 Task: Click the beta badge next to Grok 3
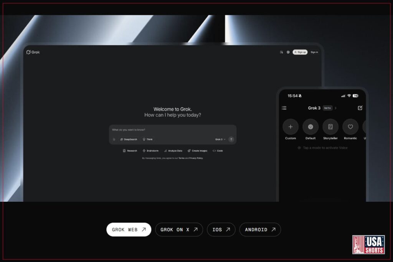pos(327,108)
